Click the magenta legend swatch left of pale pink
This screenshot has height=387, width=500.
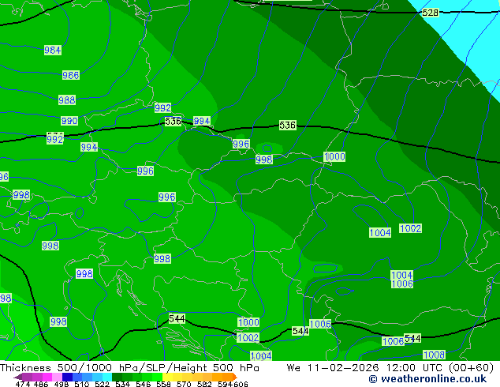[47, 377]
